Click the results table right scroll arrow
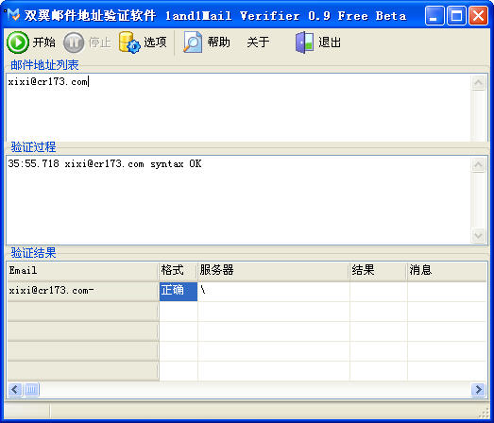Screen dimensions: 494x423 pos(478,390)
